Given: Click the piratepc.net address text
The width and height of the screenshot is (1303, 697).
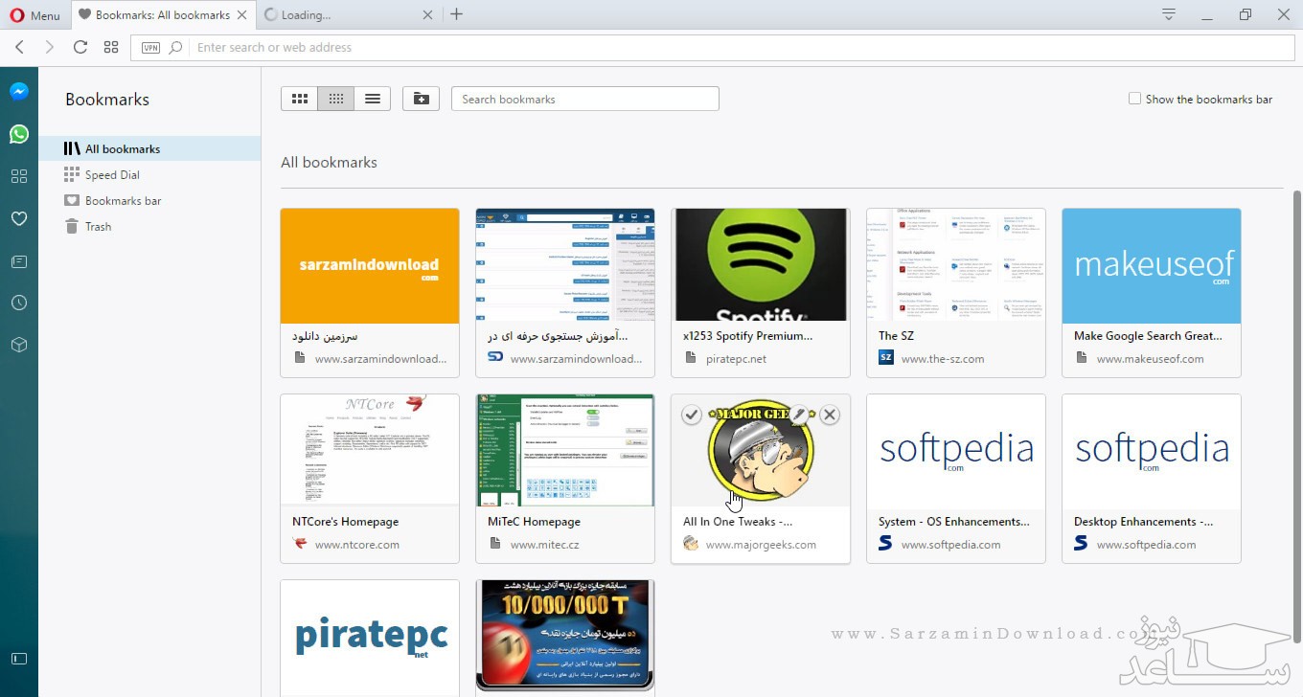Looking at the screenshot, I should [x=736, y=359].
